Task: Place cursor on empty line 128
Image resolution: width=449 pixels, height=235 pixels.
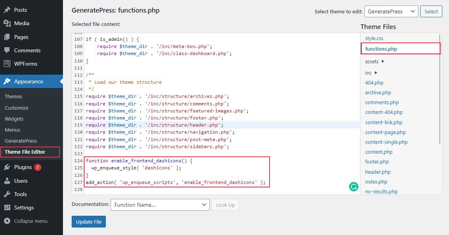Action: (x=222, y=189)
